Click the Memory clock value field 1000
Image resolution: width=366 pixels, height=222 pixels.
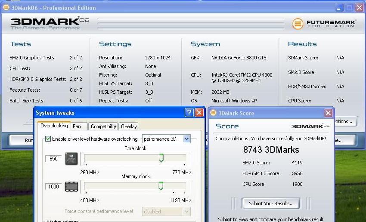pos(53,187)
